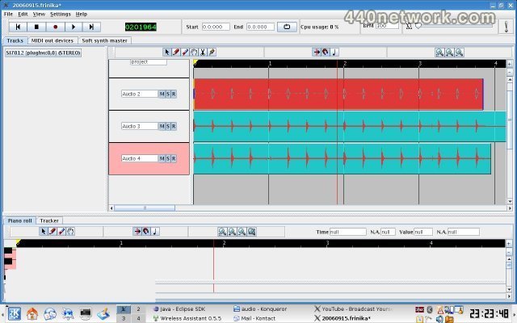Solo the Audio 2 track

[168, 94]
